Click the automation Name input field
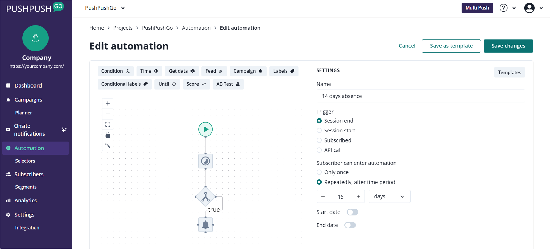This screenshot has height=249, width=550. (x=420, y=96)
